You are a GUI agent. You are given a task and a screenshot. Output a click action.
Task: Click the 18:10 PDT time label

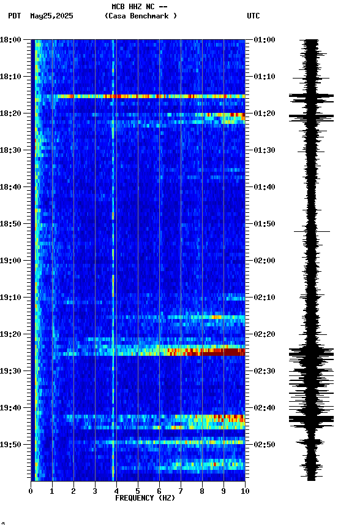[10, 77]
